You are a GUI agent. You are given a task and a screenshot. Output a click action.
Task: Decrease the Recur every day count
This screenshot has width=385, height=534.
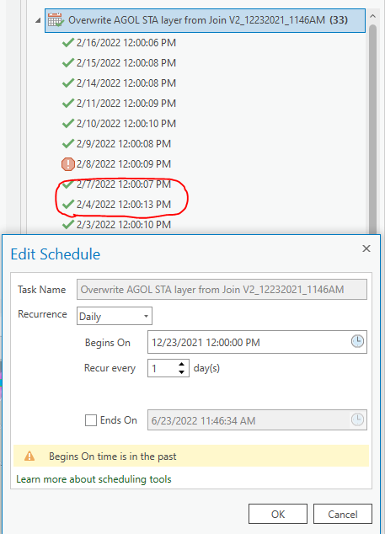point(182,372)
